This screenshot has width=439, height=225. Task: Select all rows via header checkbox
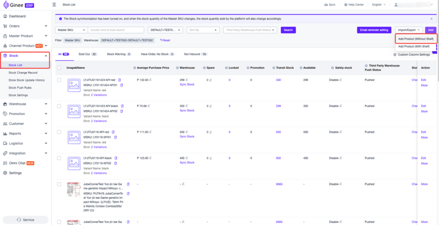click(x=59, y=68)
